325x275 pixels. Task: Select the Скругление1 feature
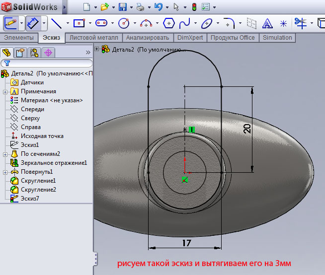coord(38,181)
